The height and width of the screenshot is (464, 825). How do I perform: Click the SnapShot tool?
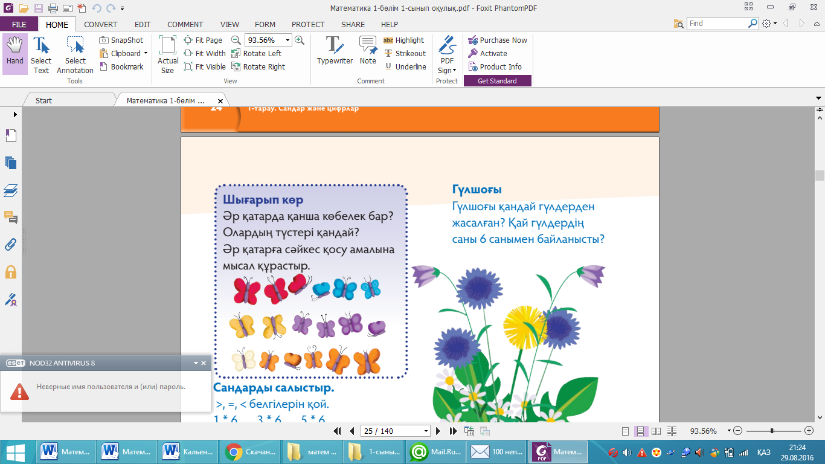121,40
